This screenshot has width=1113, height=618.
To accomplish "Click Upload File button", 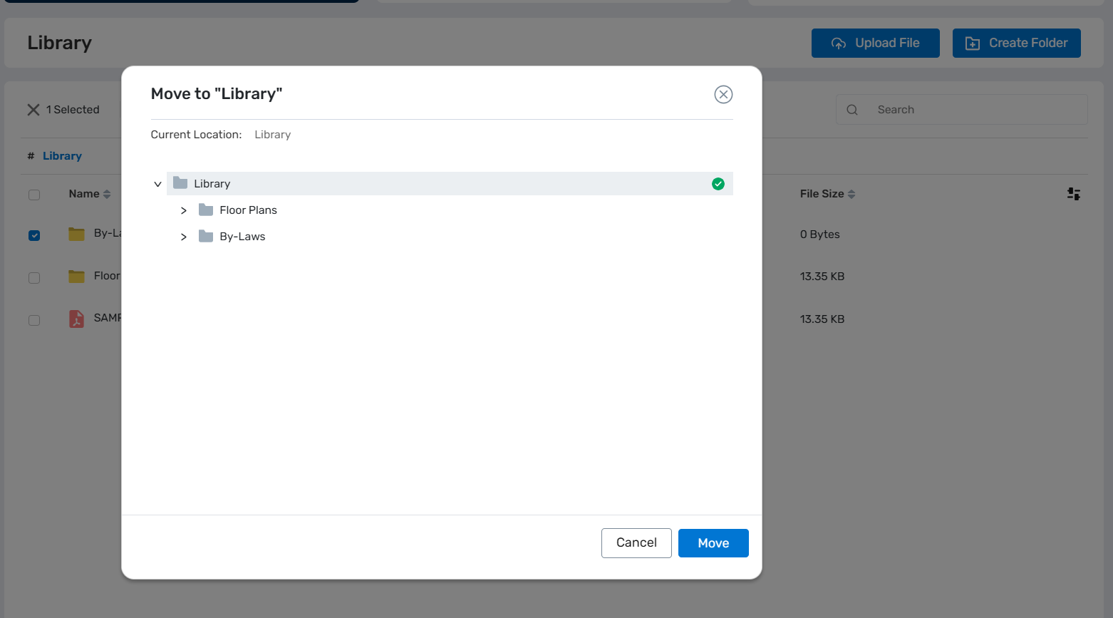I will coord(875,43).
